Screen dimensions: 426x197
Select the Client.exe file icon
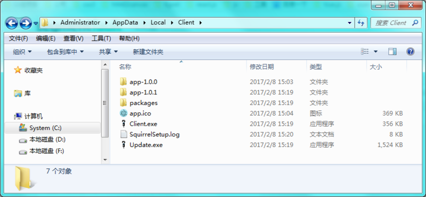tap(124, 124)
